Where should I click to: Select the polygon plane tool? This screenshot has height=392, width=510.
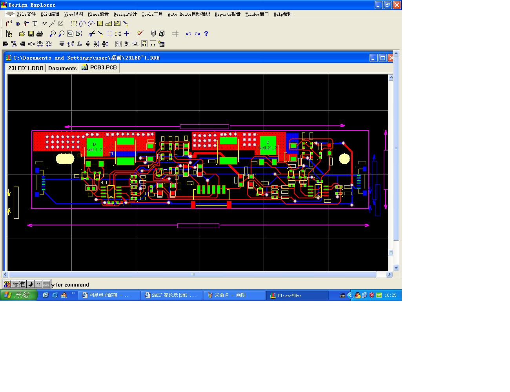pos(109,24)
